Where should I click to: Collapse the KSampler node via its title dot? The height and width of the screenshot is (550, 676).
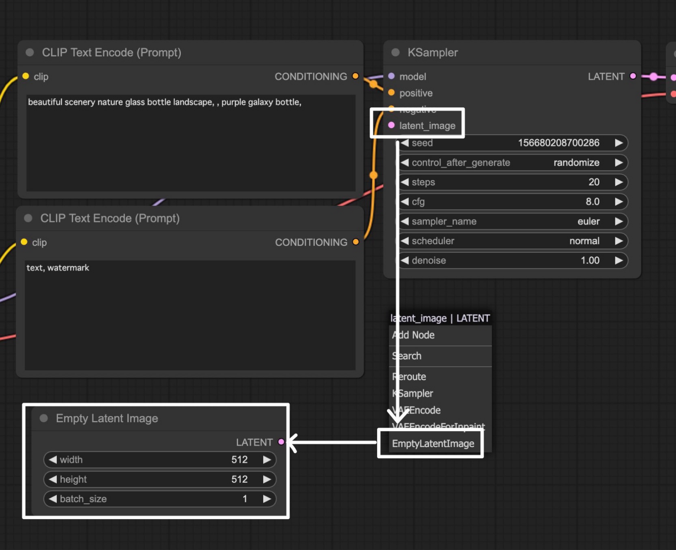(395, 52)
